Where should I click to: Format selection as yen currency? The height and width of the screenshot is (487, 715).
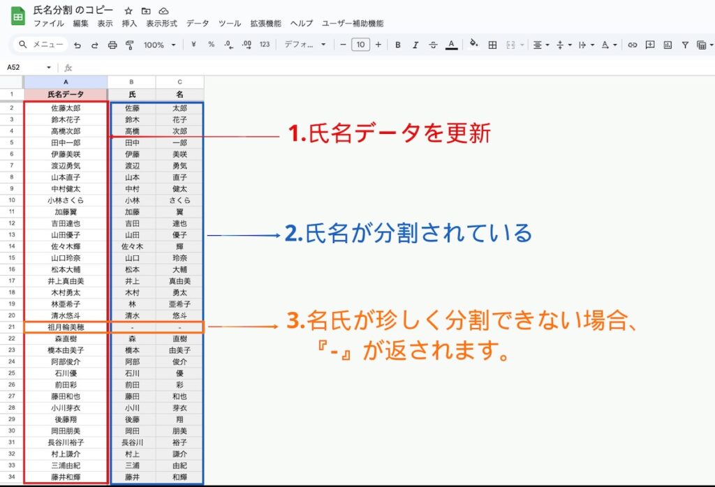point(193,45)
